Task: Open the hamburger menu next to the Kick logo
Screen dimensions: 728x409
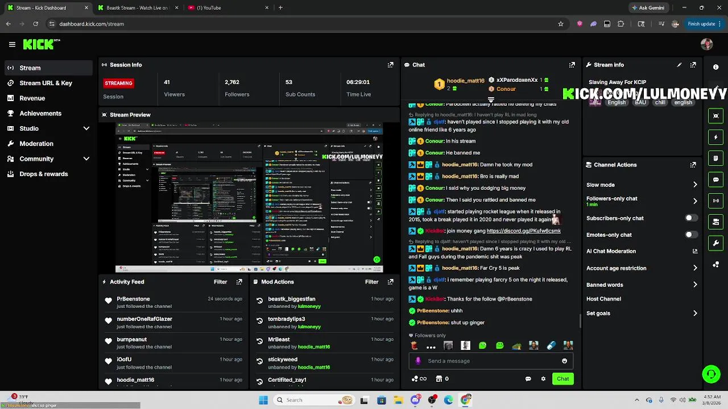Action: click(x=12, y=44)
